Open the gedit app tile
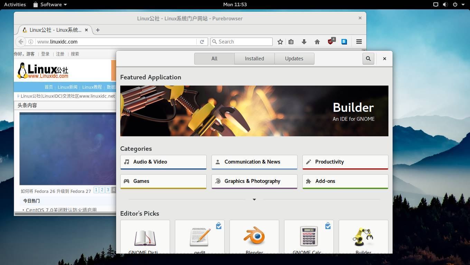Screen dimensions: 470x265 200,237
